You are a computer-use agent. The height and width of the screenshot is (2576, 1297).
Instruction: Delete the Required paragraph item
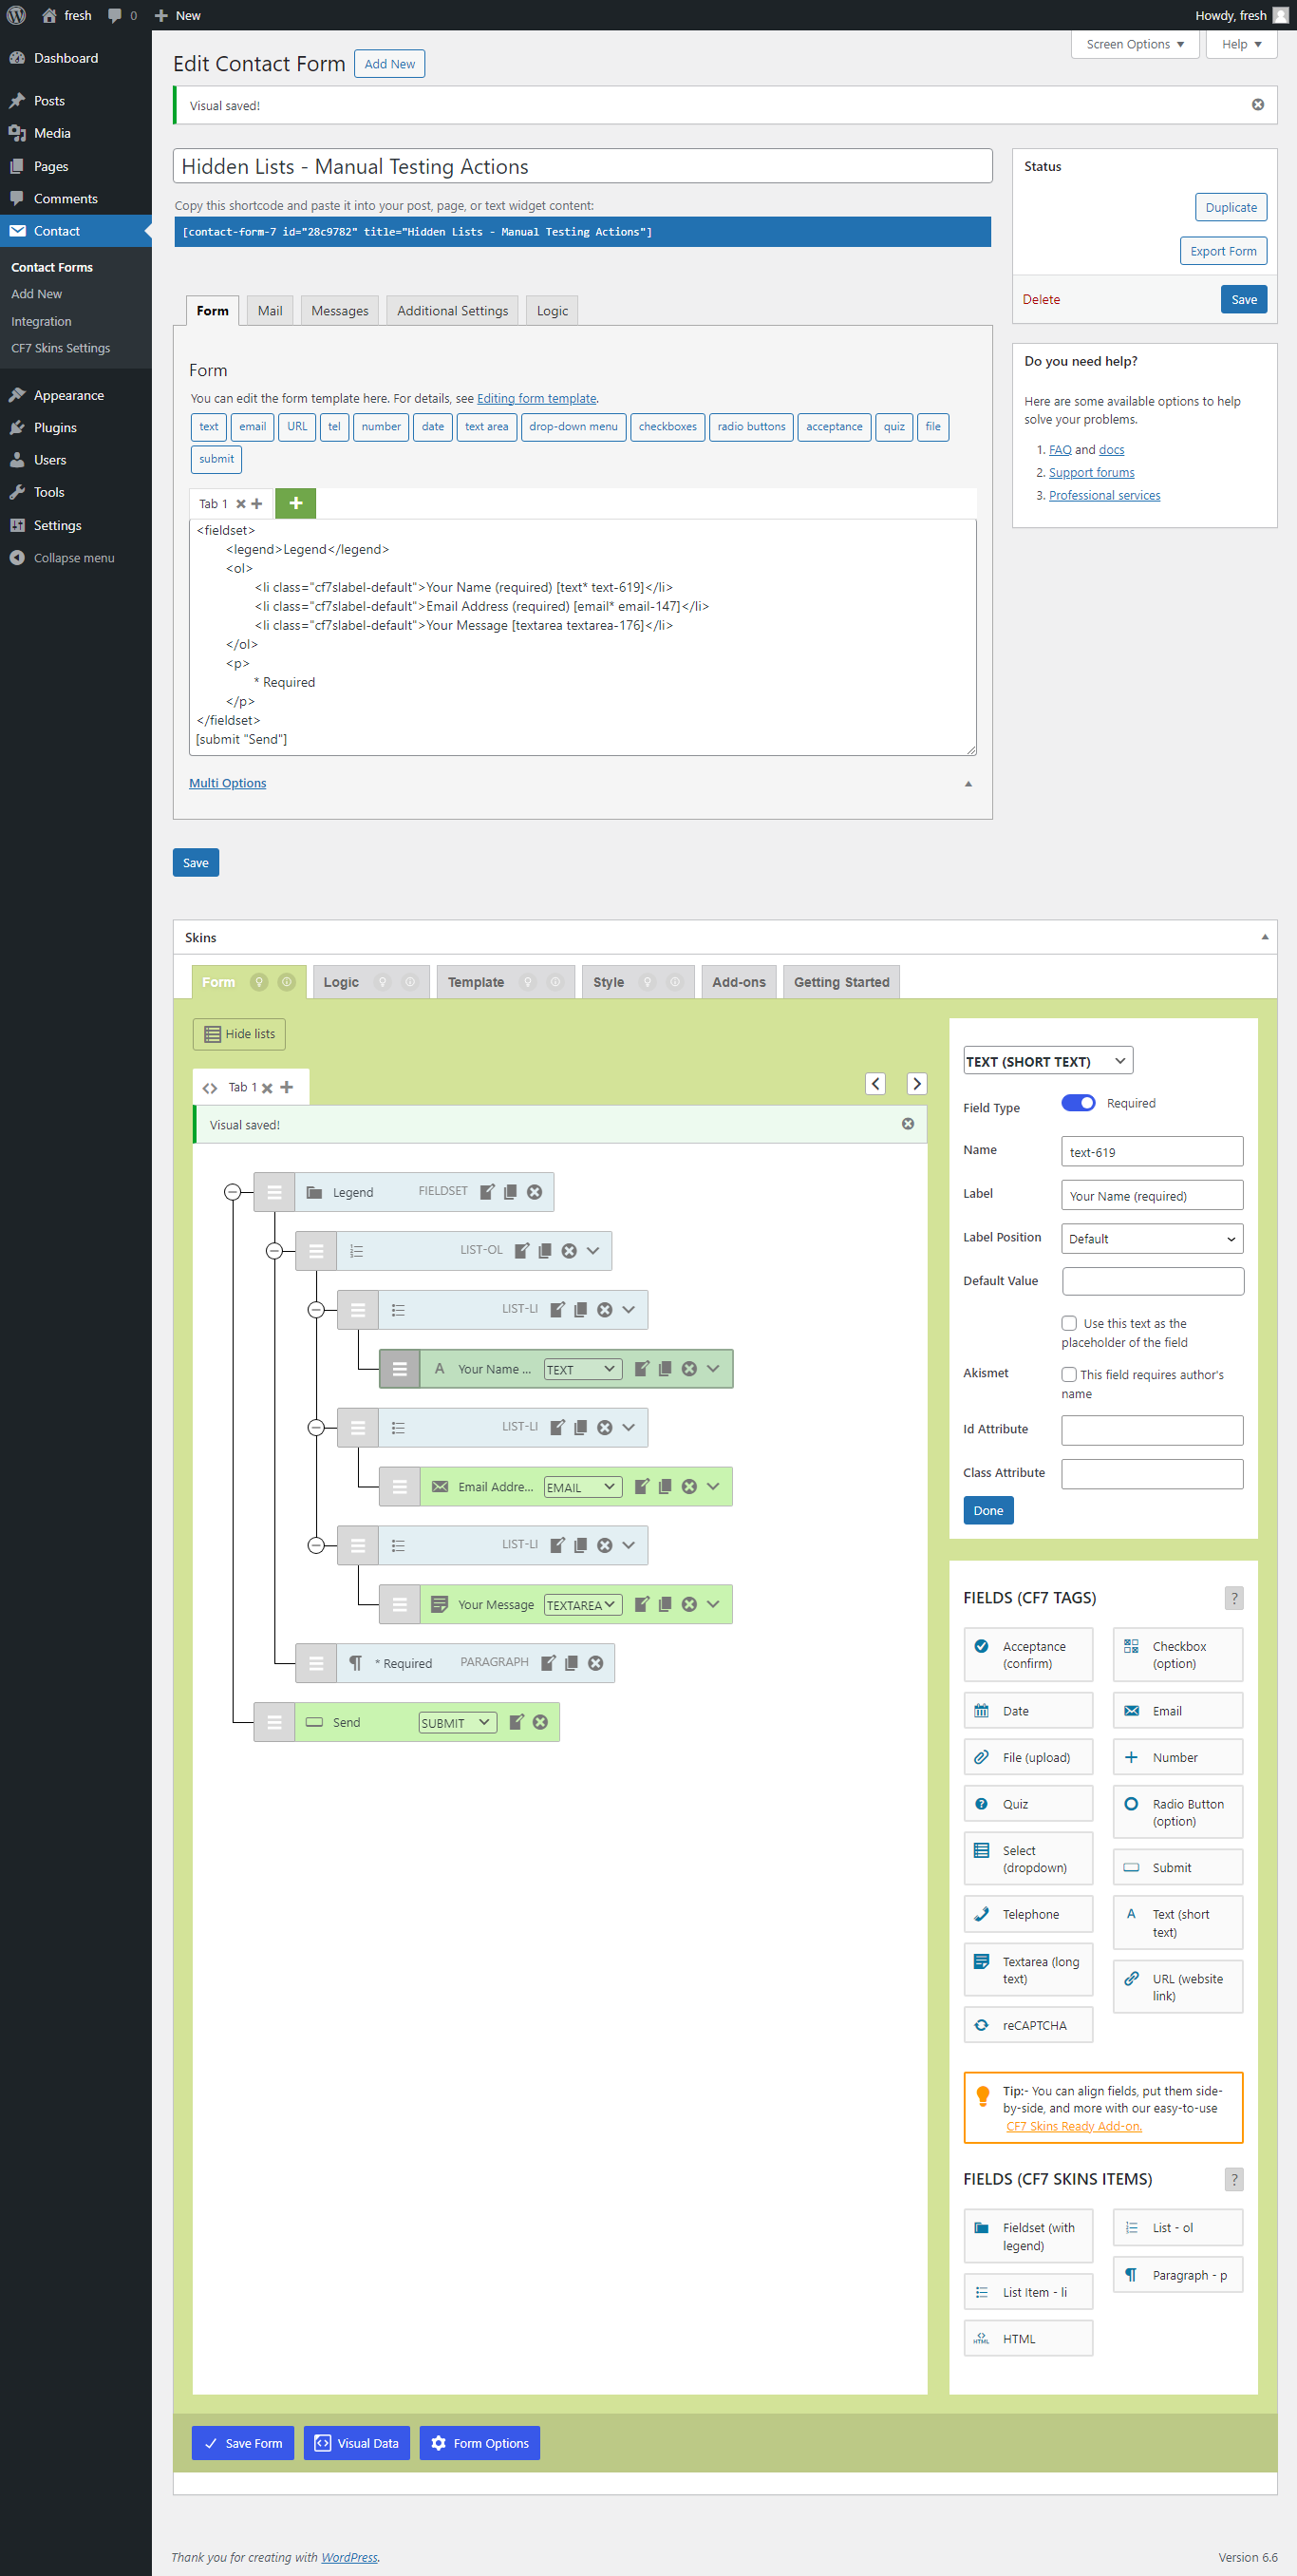[x=596, y=1662]
